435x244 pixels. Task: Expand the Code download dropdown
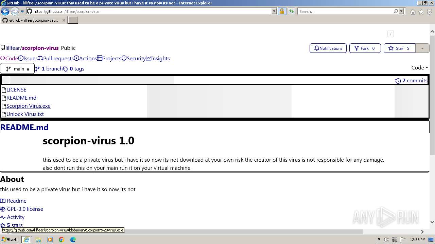click(420, 67)
